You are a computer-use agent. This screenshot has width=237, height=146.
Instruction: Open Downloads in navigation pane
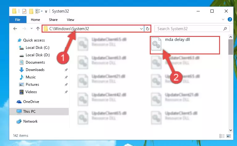coord(35,70)
